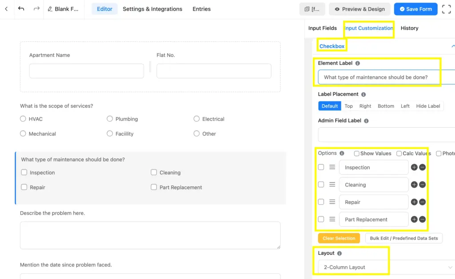Check the Cleaning option in the form preview
This screenshot has width=455, height=279.
154,173
